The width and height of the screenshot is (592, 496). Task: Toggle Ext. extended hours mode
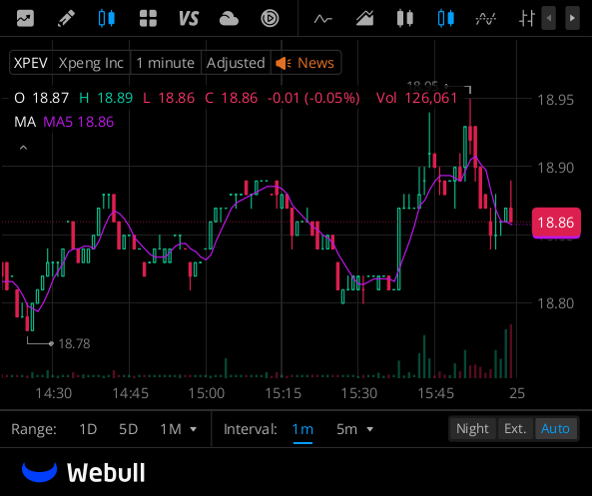pos(515,428)
